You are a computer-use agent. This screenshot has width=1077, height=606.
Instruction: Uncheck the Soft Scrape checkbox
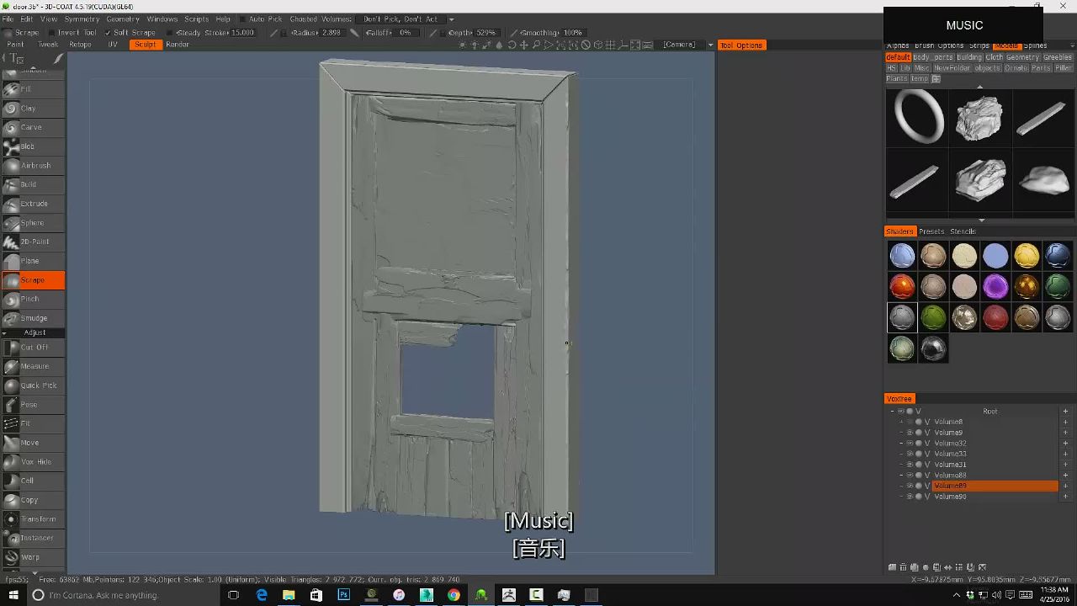107,33
